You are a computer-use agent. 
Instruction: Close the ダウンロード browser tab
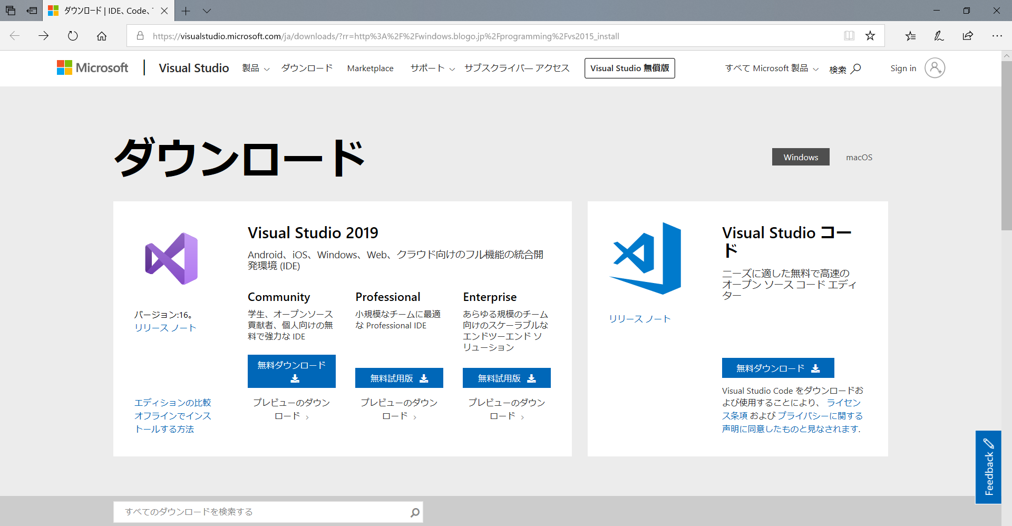tap(164, 11)
